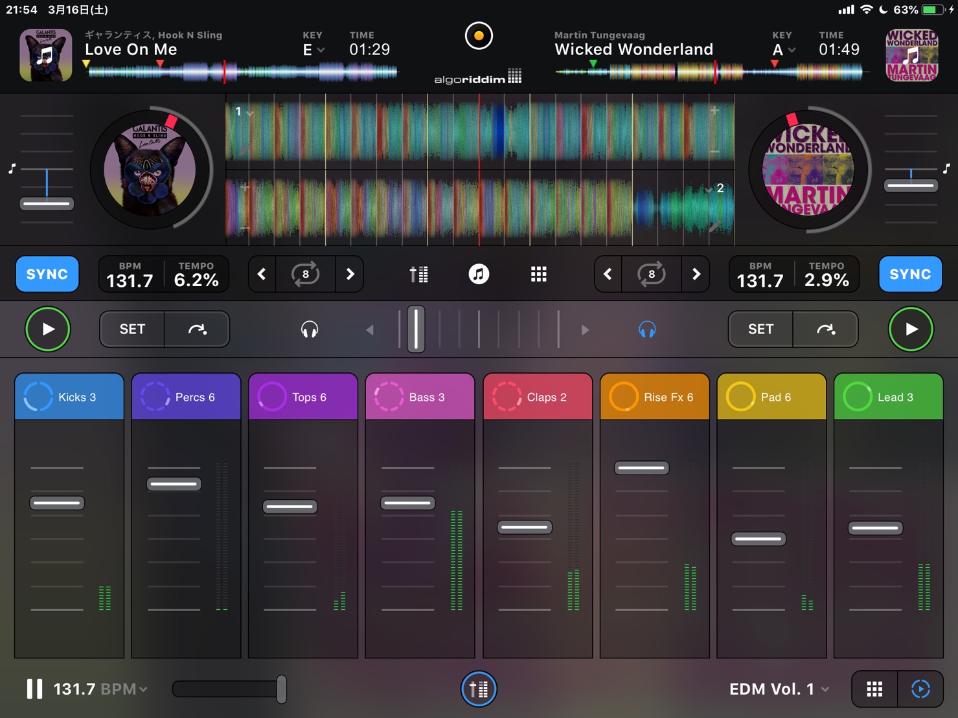Expand deck 2 waveform chevron
Image resolution: width=958 pixels, height=718 pixels.
(707, 189)
